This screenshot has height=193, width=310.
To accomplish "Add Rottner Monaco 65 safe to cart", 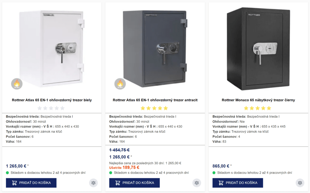I will pyautogui.click(x=238, y=183).
